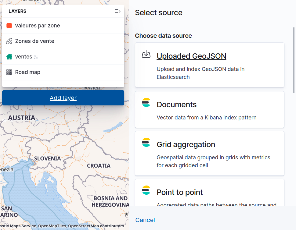The image size is (296, 230).
Task: Select the ventes layer entry
Action: 23,57
